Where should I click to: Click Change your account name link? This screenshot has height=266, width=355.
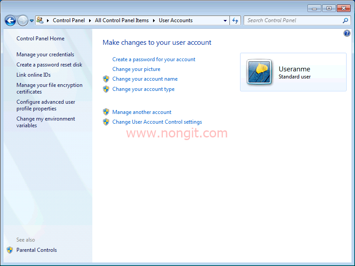click(145, 79)
